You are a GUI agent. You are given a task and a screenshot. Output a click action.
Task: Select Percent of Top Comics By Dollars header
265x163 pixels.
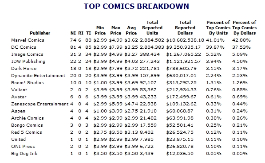pyautogui.click(x=245, y=27)
